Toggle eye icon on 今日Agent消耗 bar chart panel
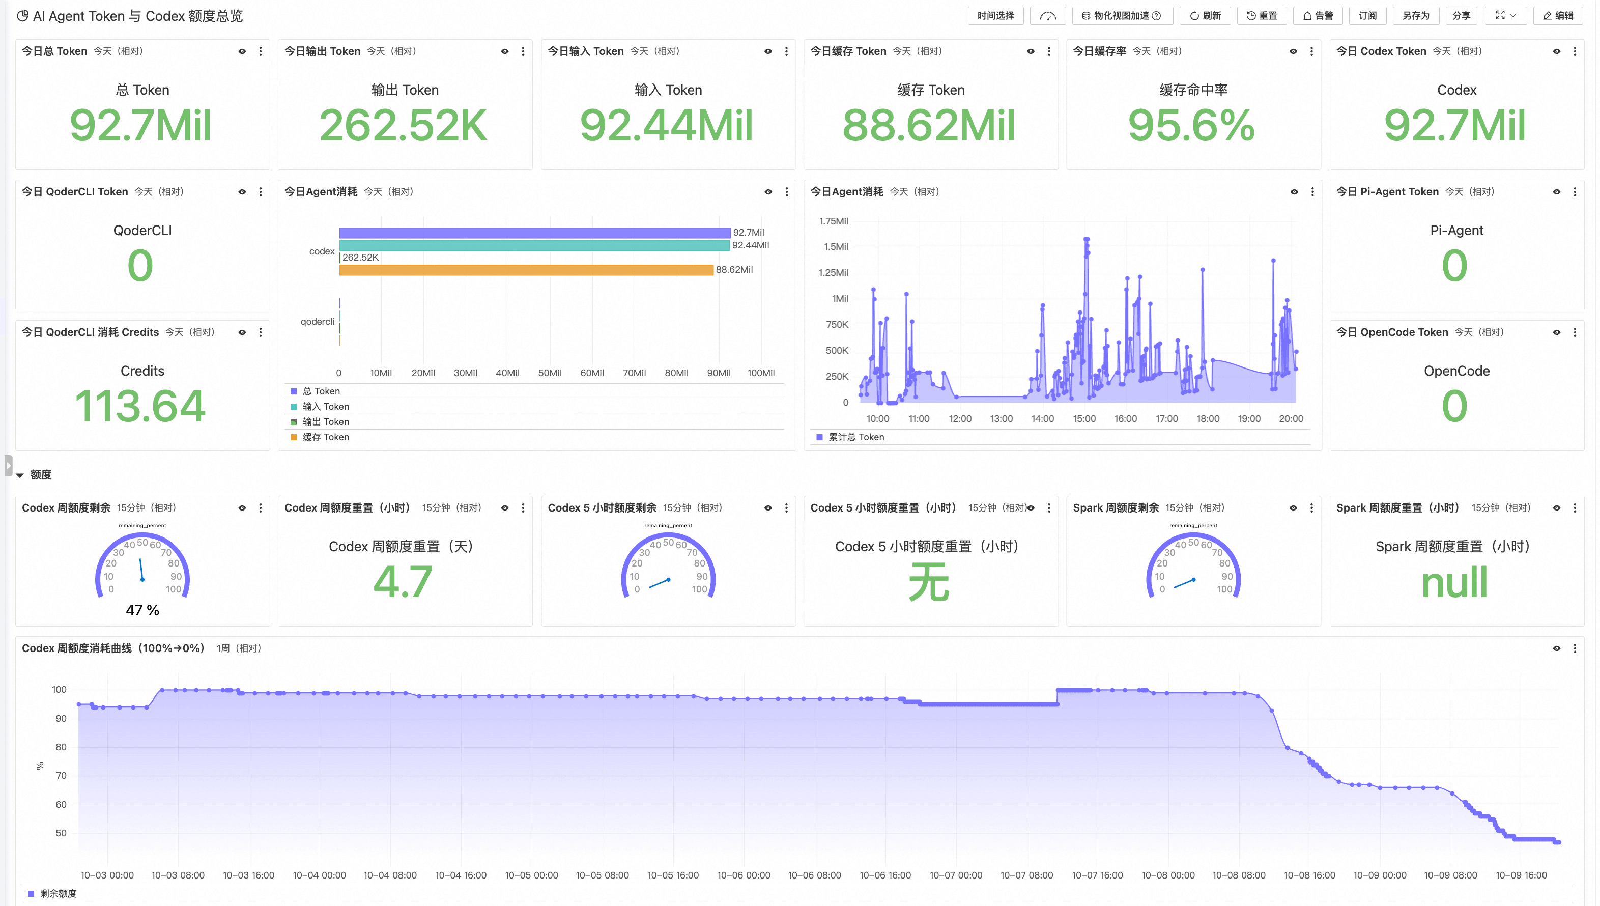This screenshot has height=906, width=1600. tap(768, 192)
